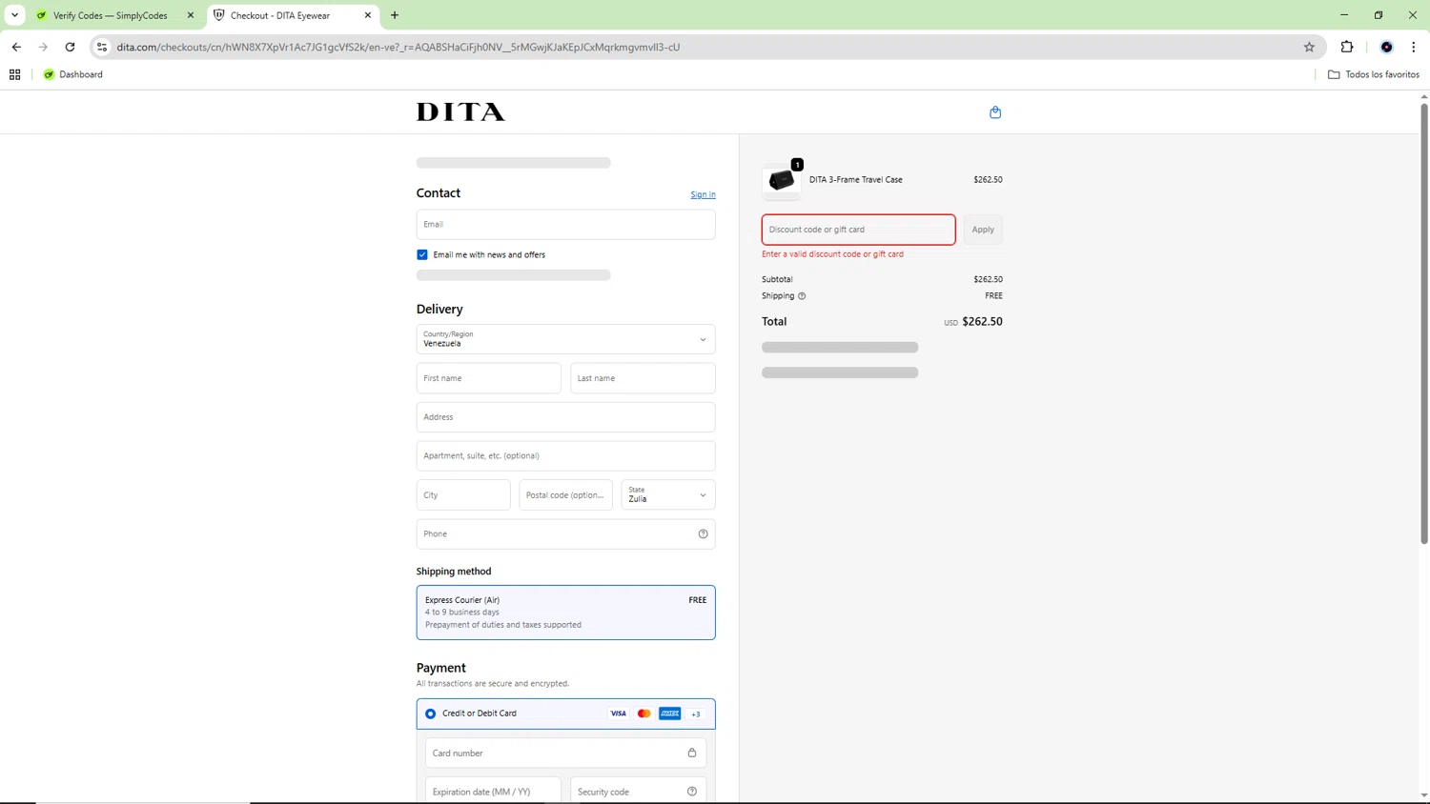Screen dimensions: 1430x804
Task: Show the +3 more payment cards
Action: pos(696,714)
